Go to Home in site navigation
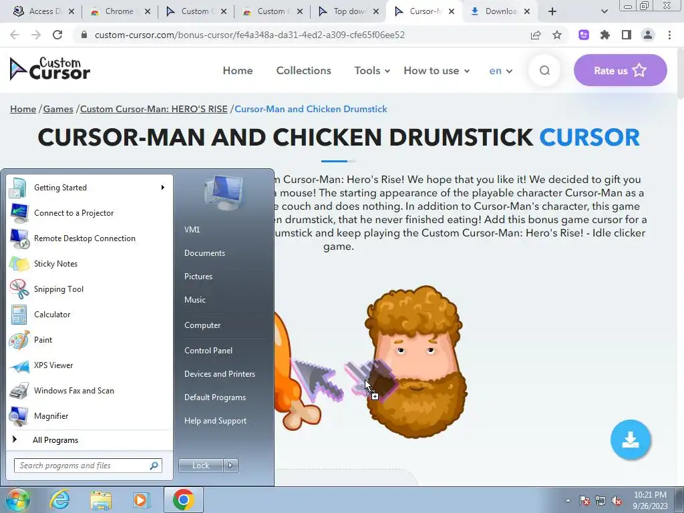 coord(238,71)
